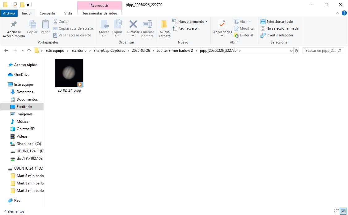Click Anclar al Acceso rápido pin icon
The image size is (348, 215).
[14, 24]
